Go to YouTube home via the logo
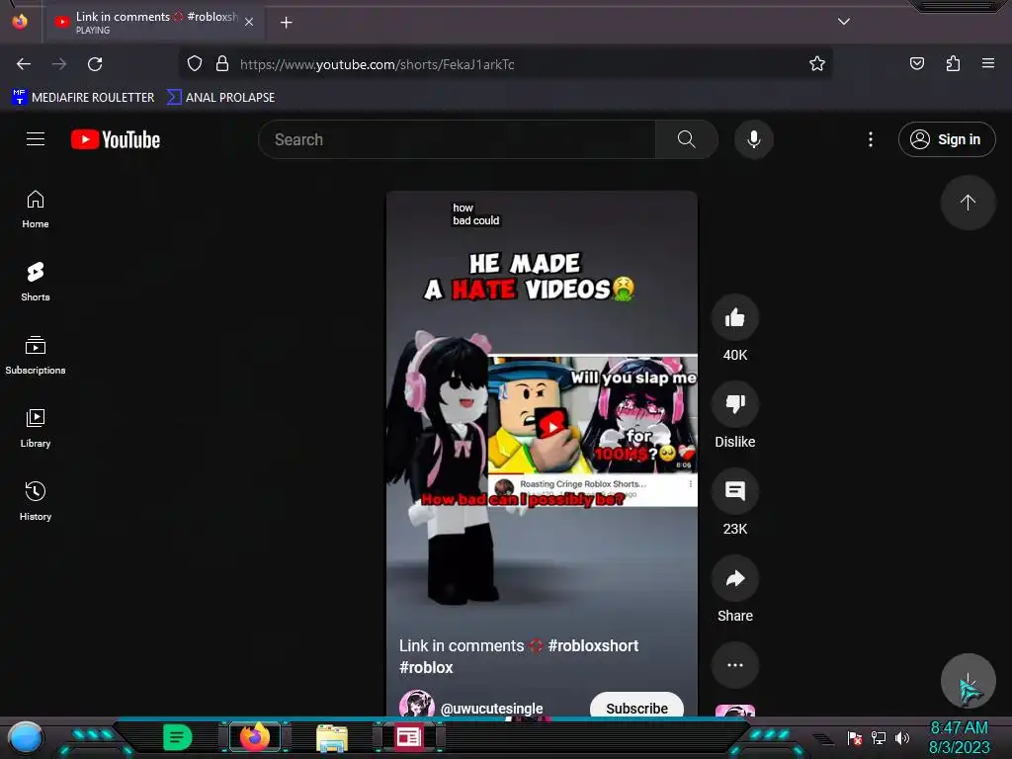The image size is (1012, 759). (x=116, y=139)
